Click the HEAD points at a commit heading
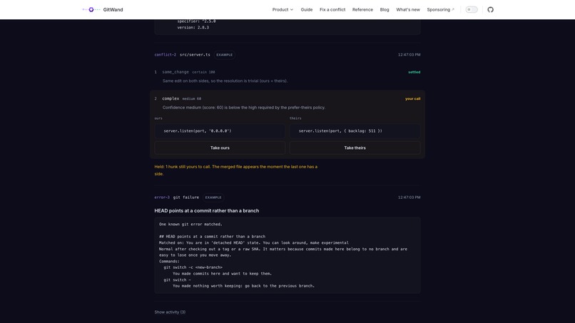Screen dimensions: 575x323 [x=206, y=210]
